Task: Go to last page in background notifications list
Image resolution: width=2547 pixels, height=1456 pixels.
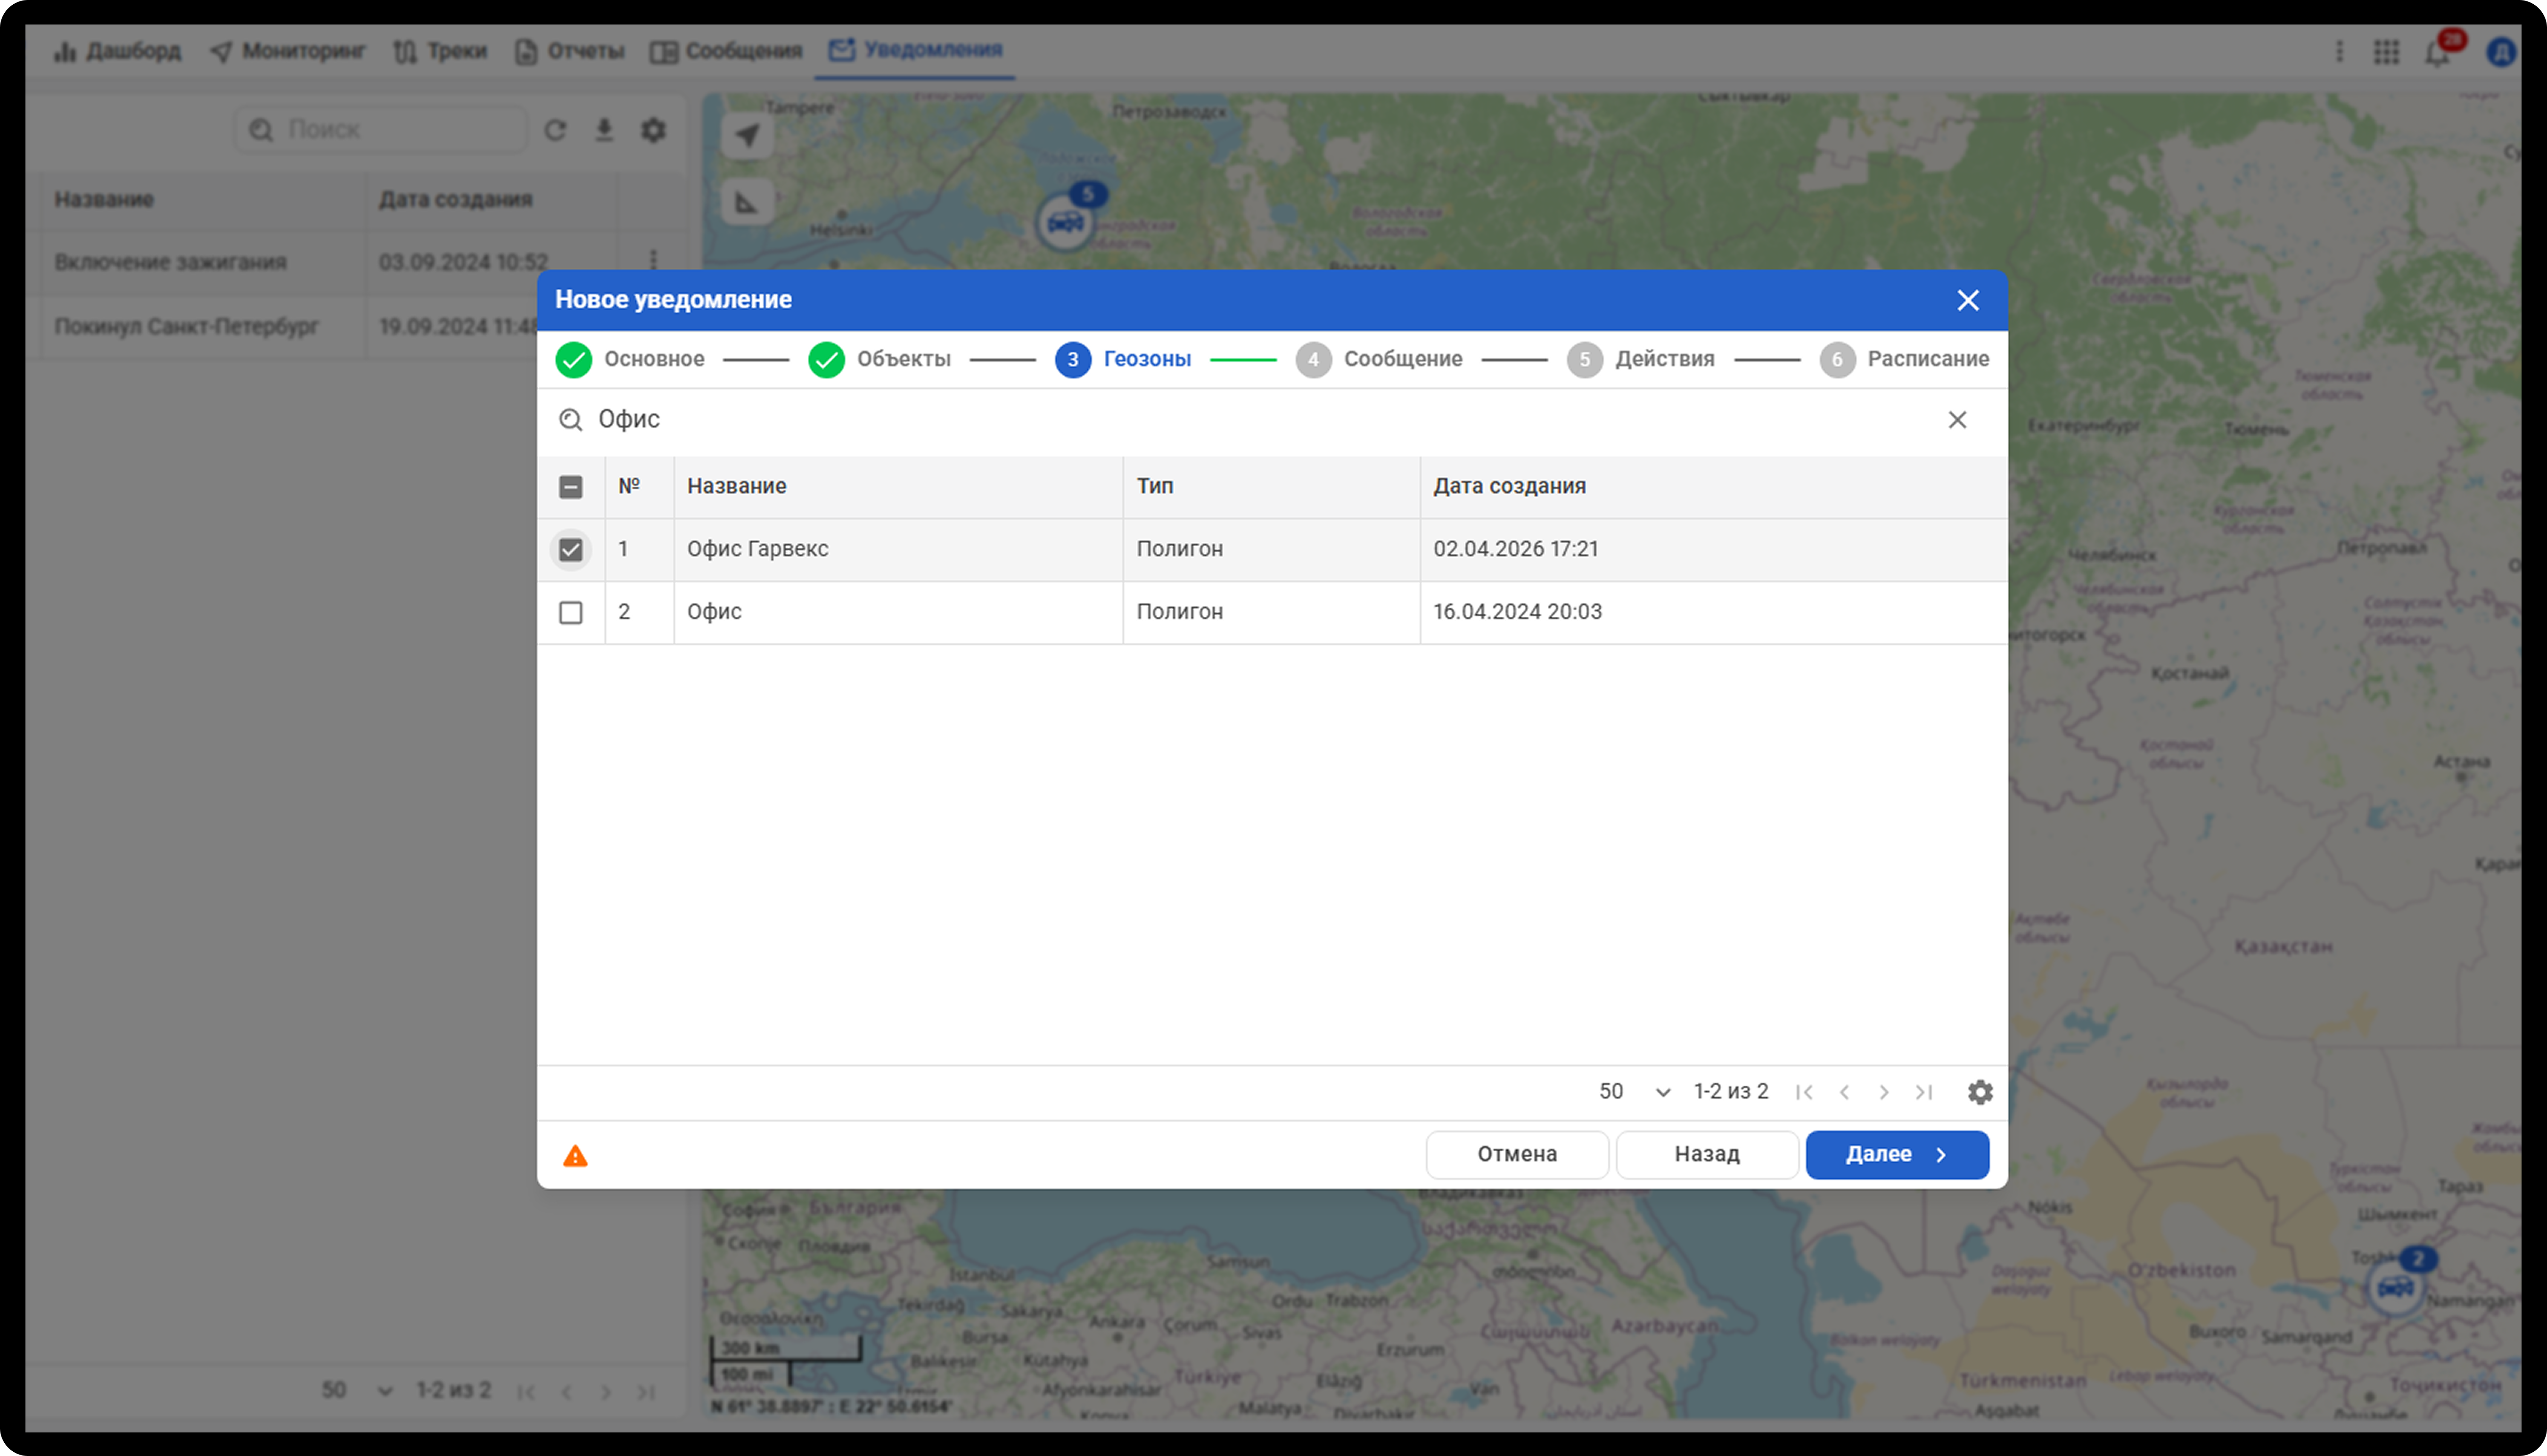Action: tap(646, 1392)
